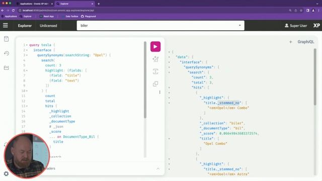This screenshot has height=181, width=322.
Task: Open the documentation explorer sidebar icon
Action: (x=7, y=39)
